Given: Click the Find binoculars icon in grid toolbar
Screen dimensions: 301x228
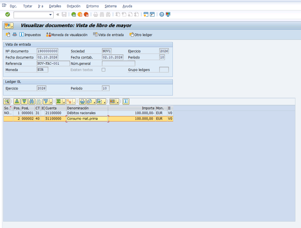Looking at the screenshot, I should coord(32,101).
